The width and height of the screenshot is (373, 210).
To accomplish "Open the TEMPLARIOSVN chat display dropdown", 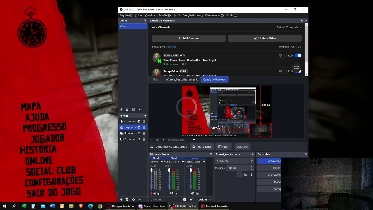I will click(x=282, y=55).
